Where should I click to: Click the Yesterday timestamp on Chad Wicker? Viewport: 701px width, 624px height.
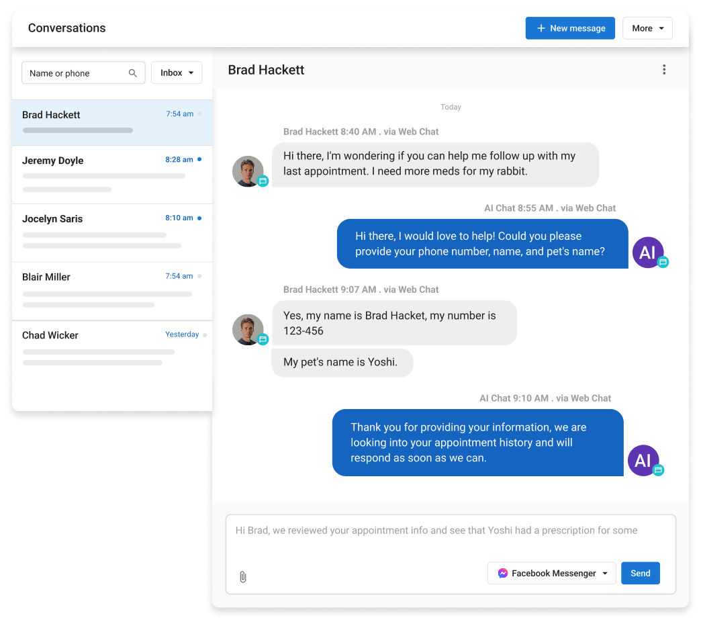[182, 334]
